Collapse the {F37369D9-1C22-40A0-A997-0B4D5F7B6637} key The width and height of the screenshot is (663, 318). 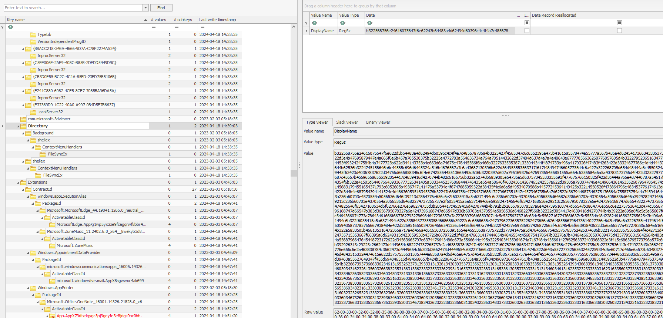coord(23,105)
